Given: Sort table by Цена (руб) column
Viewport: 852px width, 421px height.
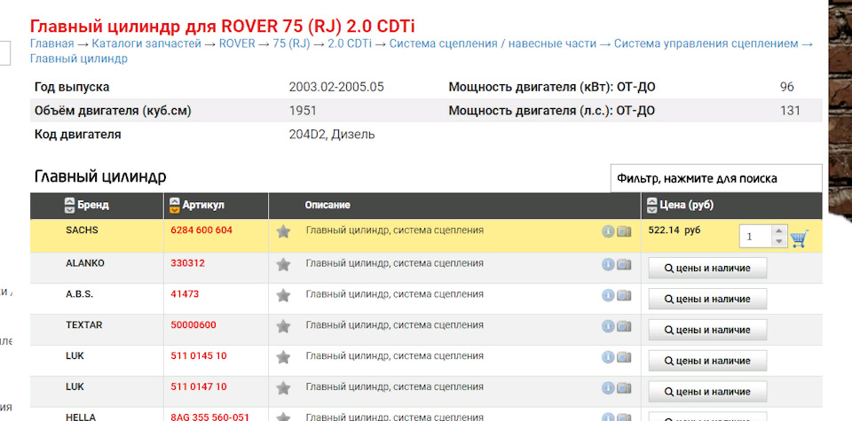Looking at the screenshot, I should [x=652, y=205].
